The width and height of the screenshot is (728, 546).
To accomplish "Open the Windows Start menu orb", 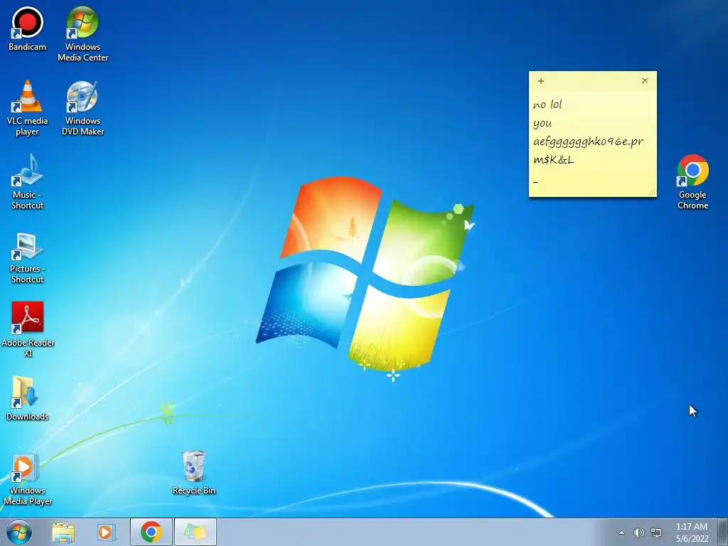I will [x=19, y=532].
